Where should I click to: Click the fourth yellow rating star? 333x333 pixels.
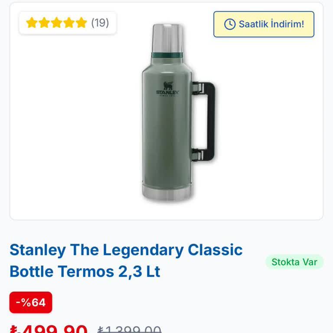(x=69, y=23)
